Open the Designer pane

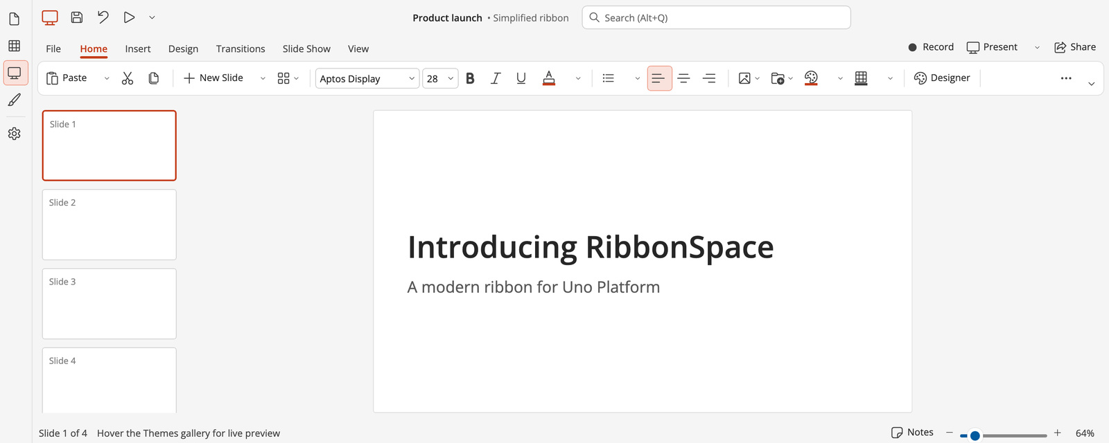[942, 78]
